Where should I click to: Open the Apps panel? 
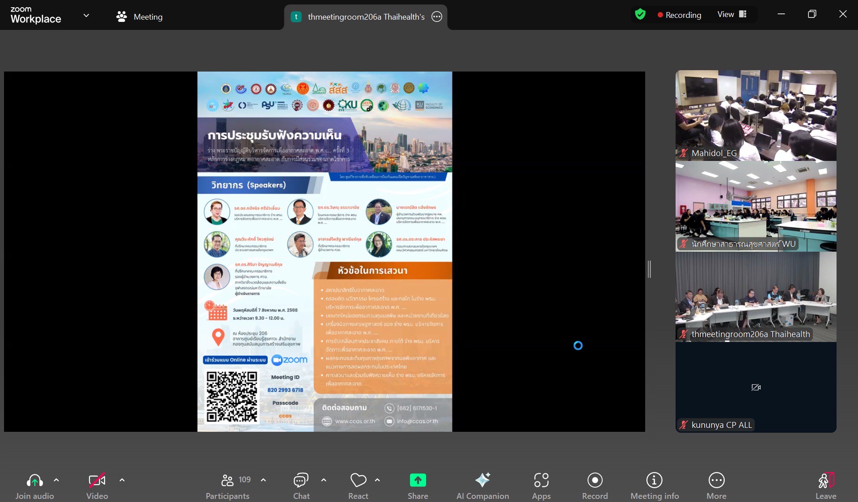point(541,486)
